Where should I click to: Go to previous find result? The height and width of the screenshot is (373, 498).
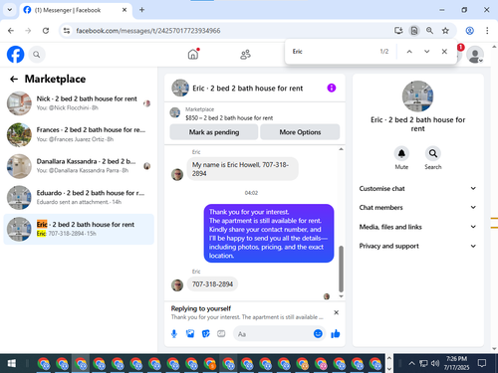[x=409, y=52]
